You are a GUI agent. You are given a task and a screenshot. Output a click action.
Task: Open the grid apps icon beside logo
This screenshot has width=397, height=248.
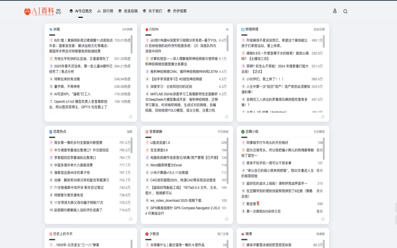coord(59,11)
